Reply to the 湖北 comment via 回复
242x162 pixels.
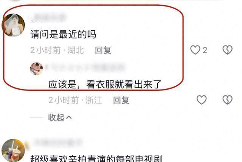(x=103, y=50)
